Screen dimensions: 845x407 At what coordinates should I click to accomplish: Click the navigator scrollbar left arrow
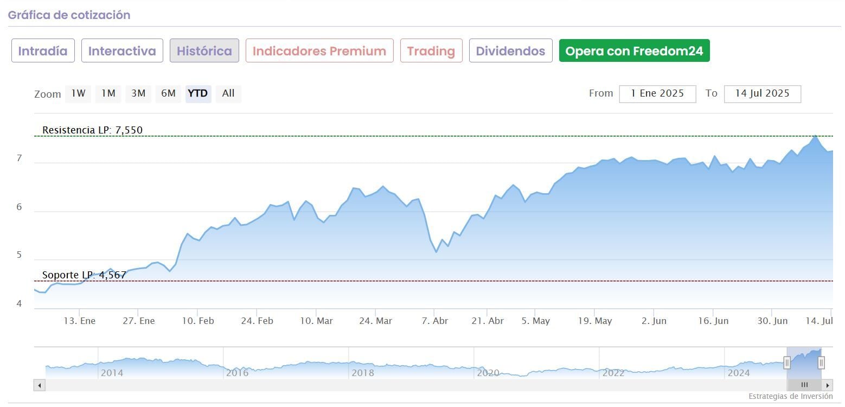pos(39,385)
